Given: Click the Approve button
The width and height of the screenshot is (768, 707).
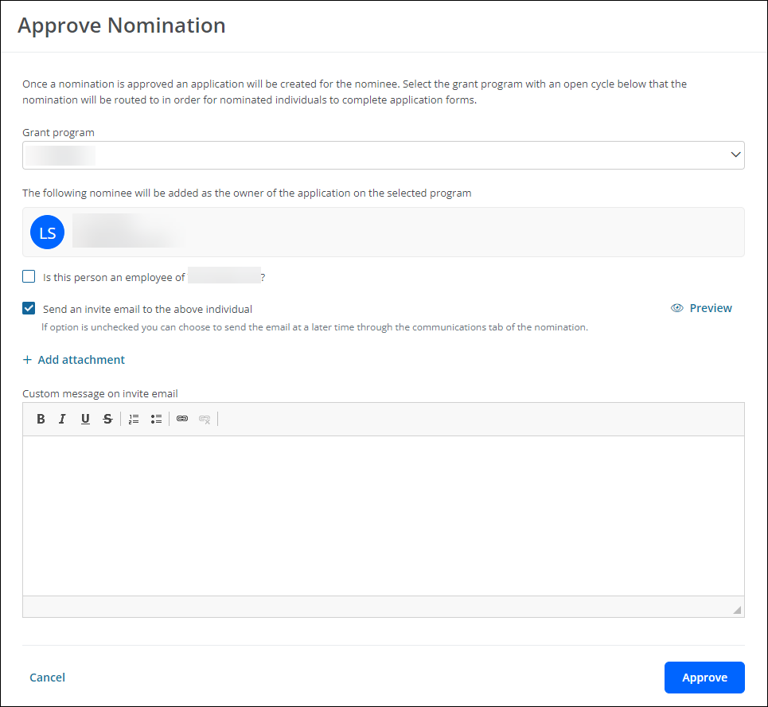Looking at the screenshot, I should [x=704, y=678].
